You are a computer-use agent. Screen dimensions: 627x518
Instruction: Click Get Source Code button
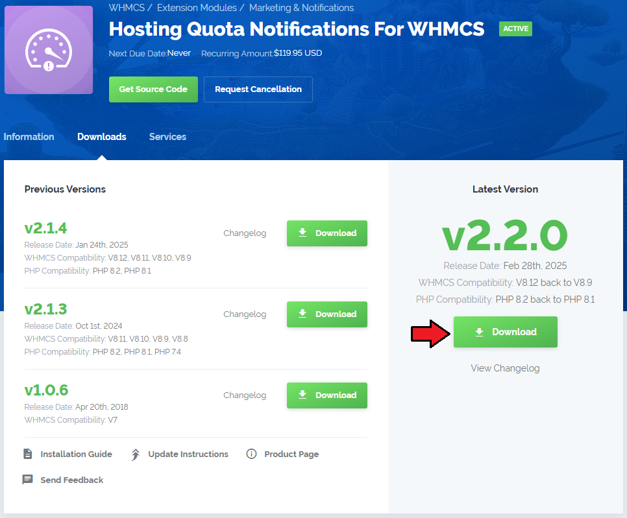coord(153,89)
